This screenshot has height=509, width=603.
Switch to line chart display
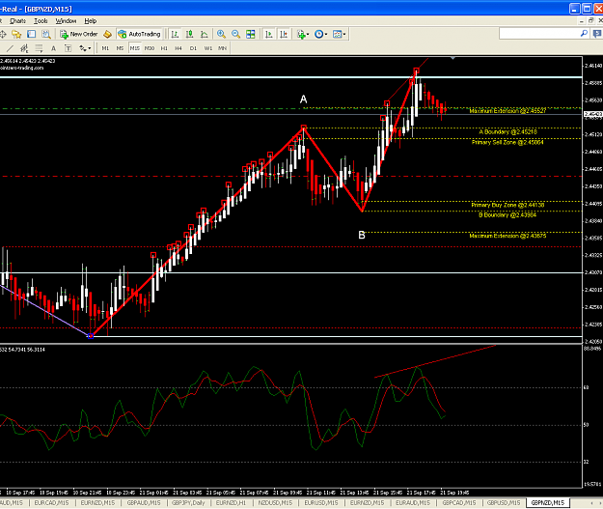click(x=205, y=34)
